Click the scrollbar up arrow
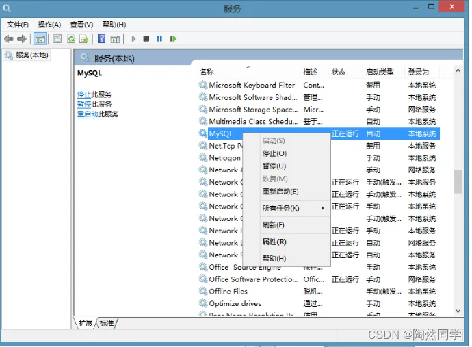 (x=458, y=70)
